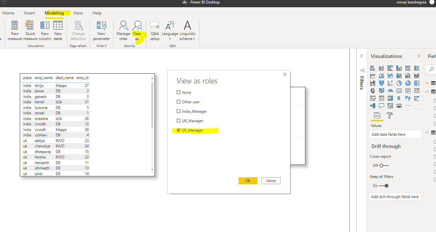Open the Modeling ribbon tab
This screenshot has height=232, width=436.
click(54, 13)
